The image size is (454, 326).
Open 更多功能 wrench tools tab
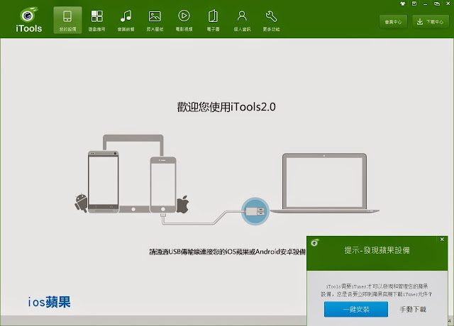[271, 21]
